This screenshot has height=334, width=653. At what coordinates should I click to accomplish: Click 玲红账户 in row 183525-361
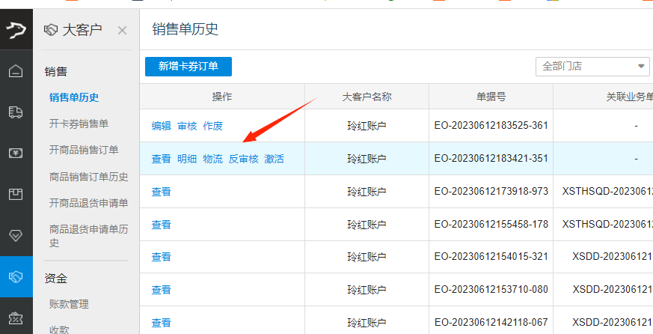tap(367, 126)
